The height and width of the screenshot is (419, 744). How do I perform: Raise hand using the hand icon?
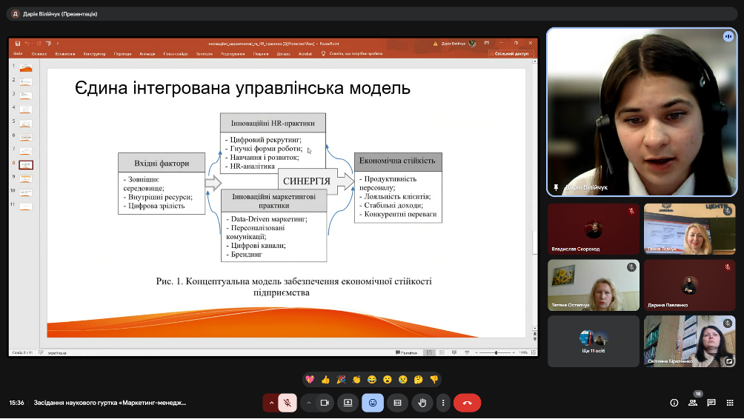[x=422, y=403]
